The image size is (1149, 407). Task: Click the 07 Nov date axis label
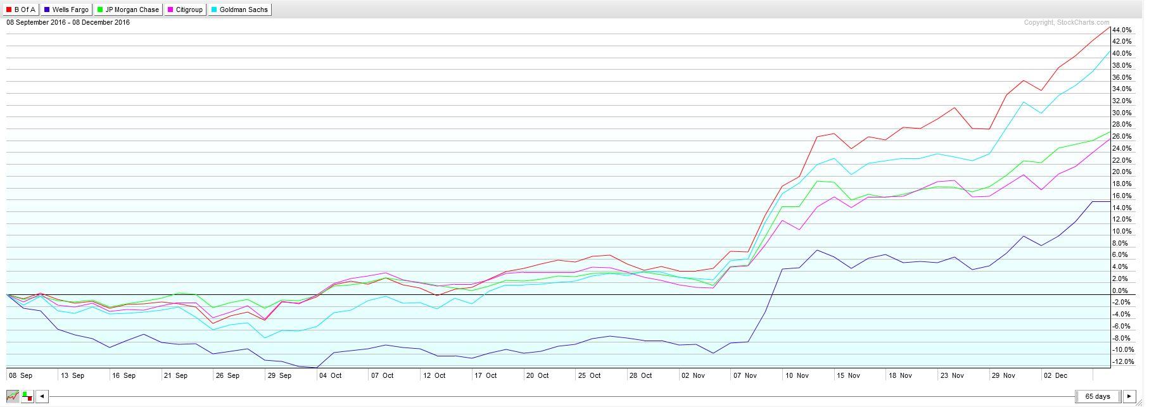pos(746,375)
